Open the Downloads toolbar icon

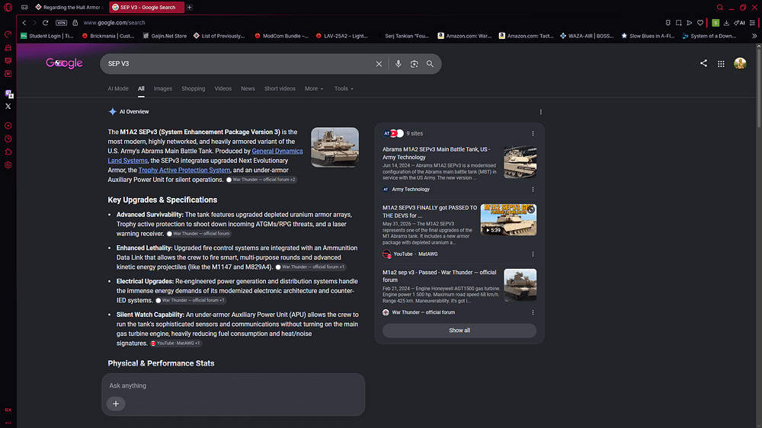[x=726, y=23]
